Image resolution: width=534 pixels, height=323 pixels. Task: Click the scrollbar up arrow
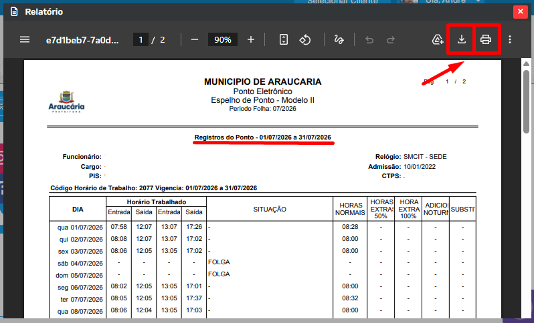[526, 63]
